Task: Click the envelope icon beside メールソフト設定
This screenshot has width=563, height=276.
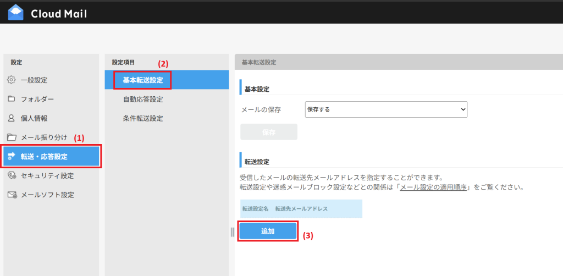Action: tap(11, 195)
